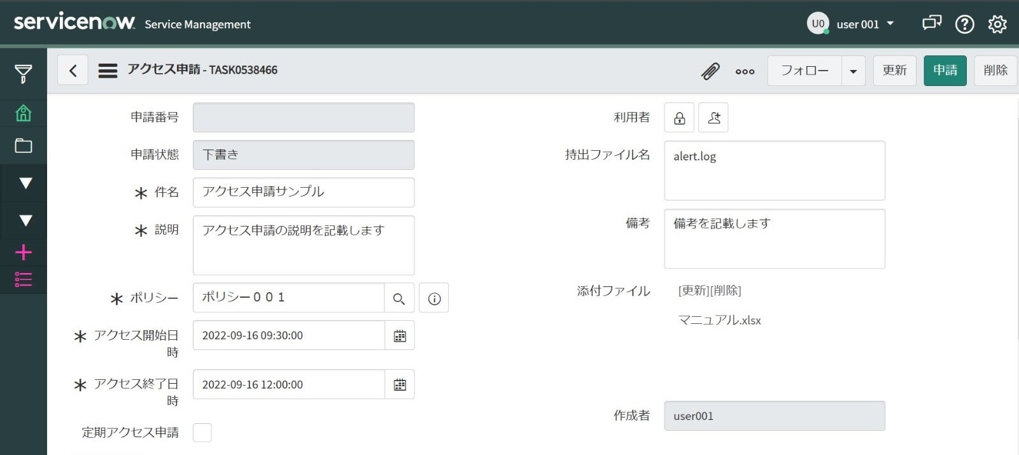The height and width of the screenshot is (455, 1019).
Task: Open the folder icon in the sidebar
Action: (x=24, y=146)
